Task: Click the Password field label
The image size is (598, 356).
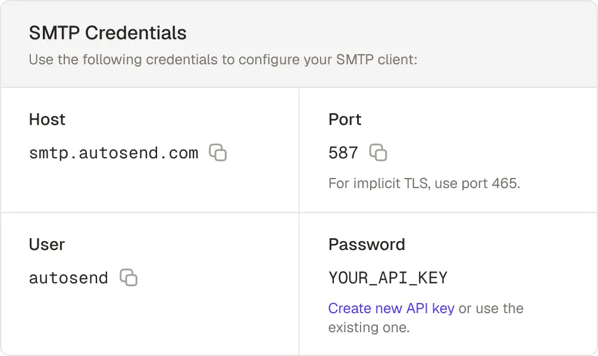Action: pyautogui.click(x=367, y=244)
